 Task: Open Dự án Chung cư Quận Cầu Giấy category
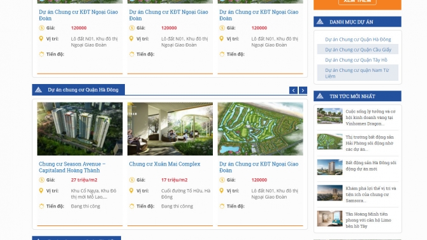tap(358, 50)
